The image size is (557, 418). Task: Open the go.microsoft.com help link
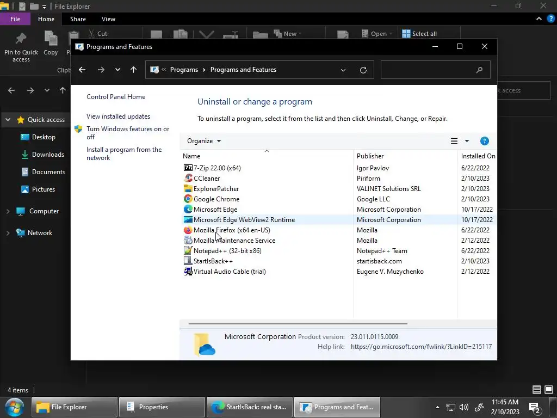click(x=422, y=347)
